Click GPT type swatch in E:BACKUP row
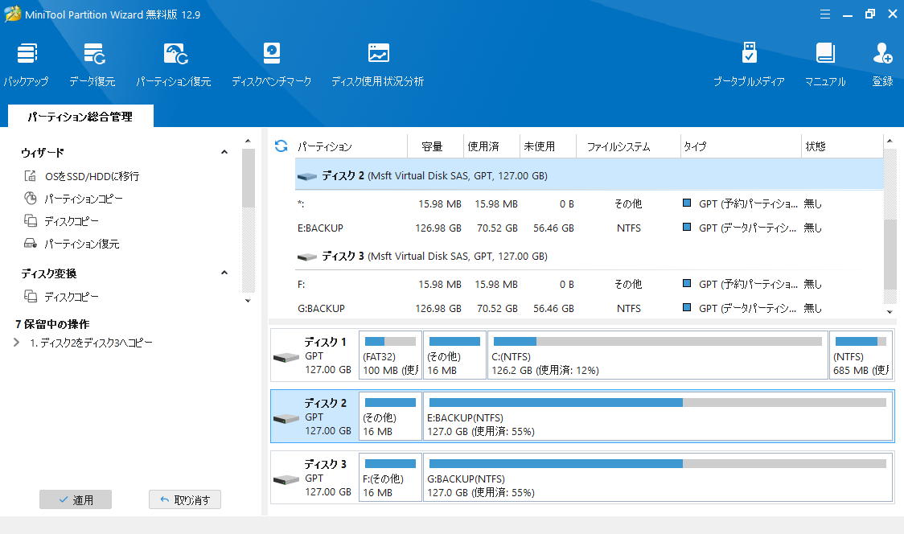904x534 pixels. (x=687, y=227)
